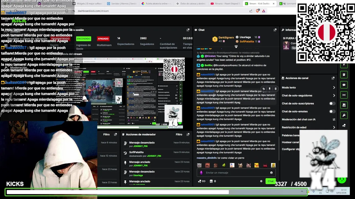Open the notes icon in right sidebar

344,75
